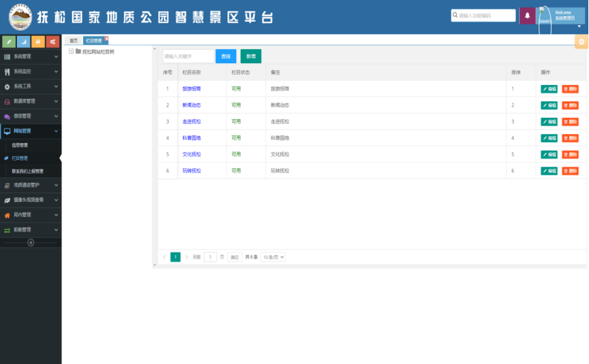Delete the 走进抚松 row
This screenshot has width=589, height=364.
click(x=570, y=122)
